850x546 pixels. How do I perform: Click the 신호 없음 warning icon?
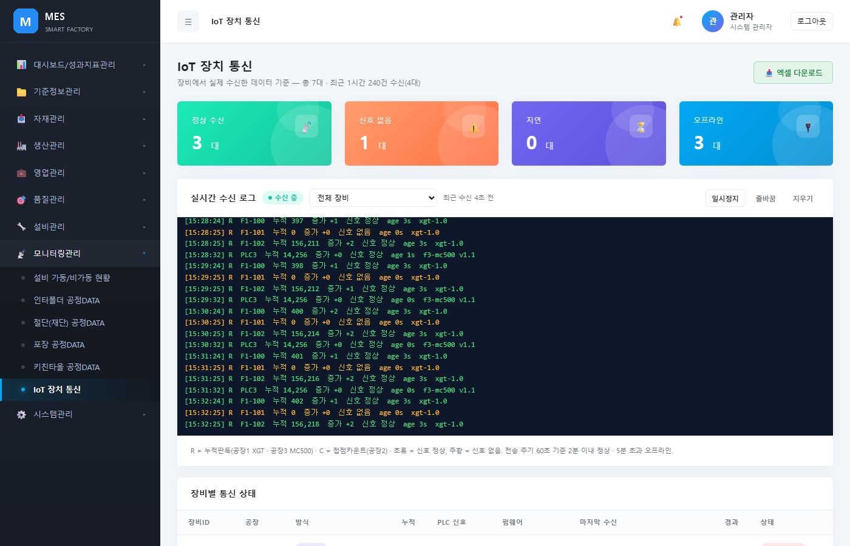tap(474, 126)
